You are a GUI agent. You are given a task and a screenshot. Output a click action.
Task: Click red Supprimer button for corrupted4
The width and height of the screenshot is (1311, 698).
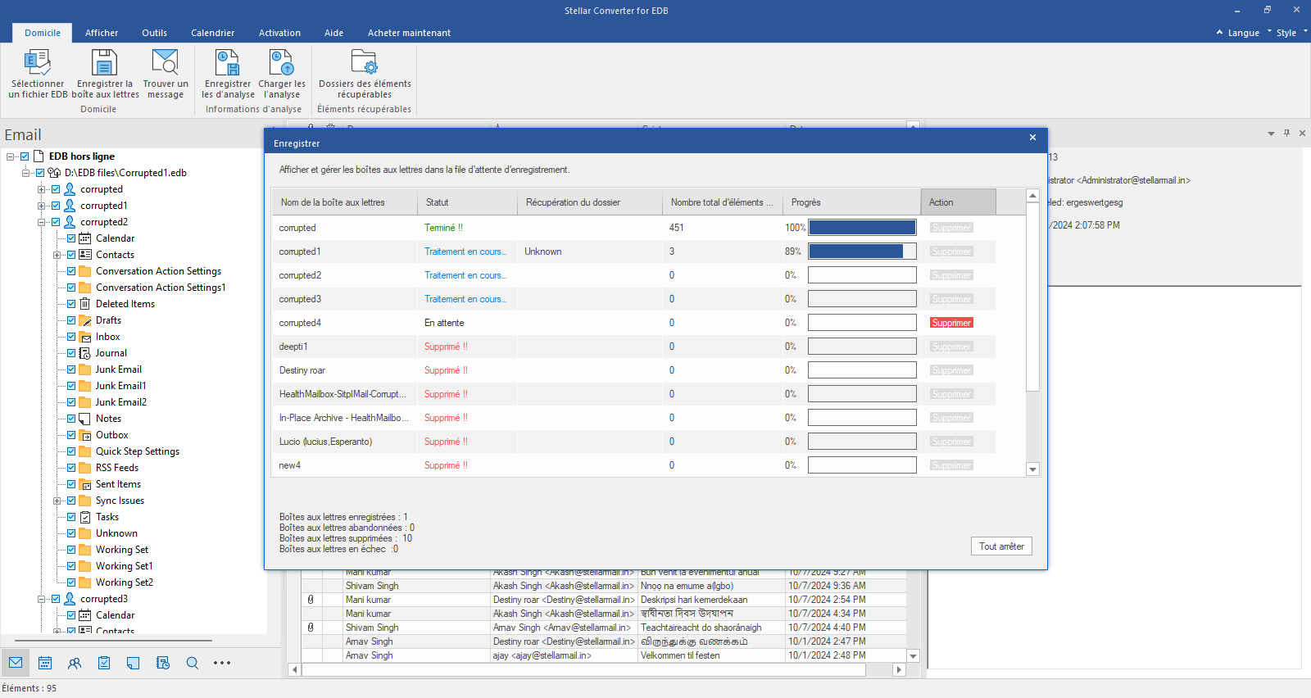point(951,323)
